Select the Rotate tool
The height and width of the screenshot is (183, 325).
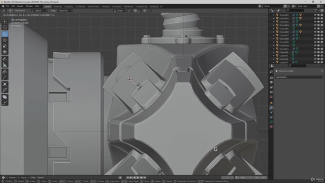[5, 40]
